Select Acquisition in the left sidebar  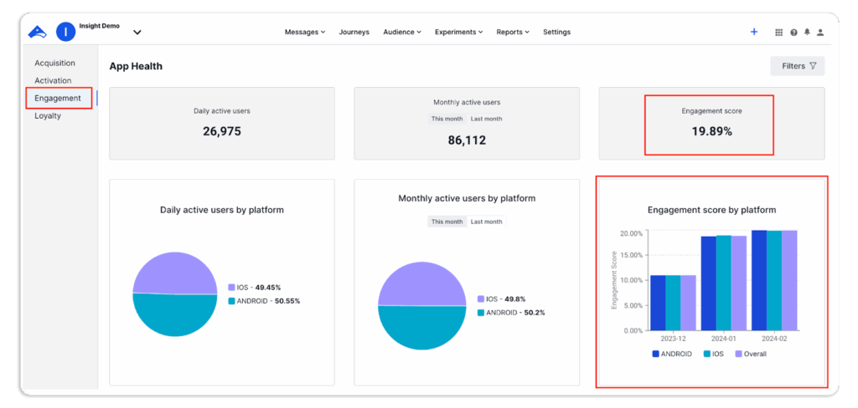click(x=54, y=64)
